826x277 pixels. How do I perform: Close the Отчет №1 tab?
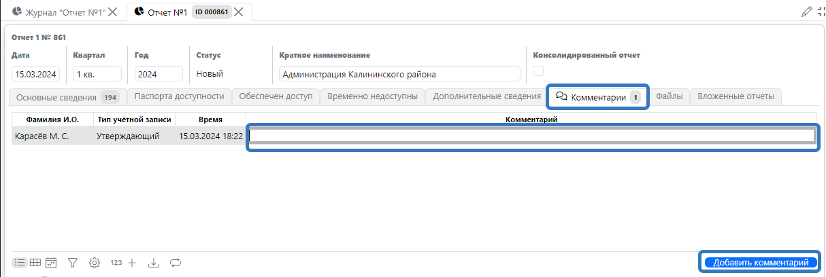point(239,12)
